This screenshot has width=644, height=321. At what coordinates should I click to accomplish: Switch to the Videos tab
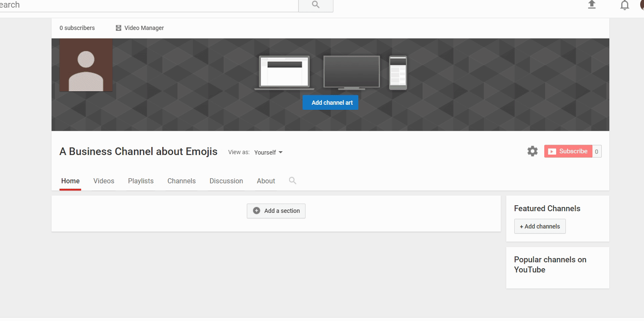click(x=104, y=181)
